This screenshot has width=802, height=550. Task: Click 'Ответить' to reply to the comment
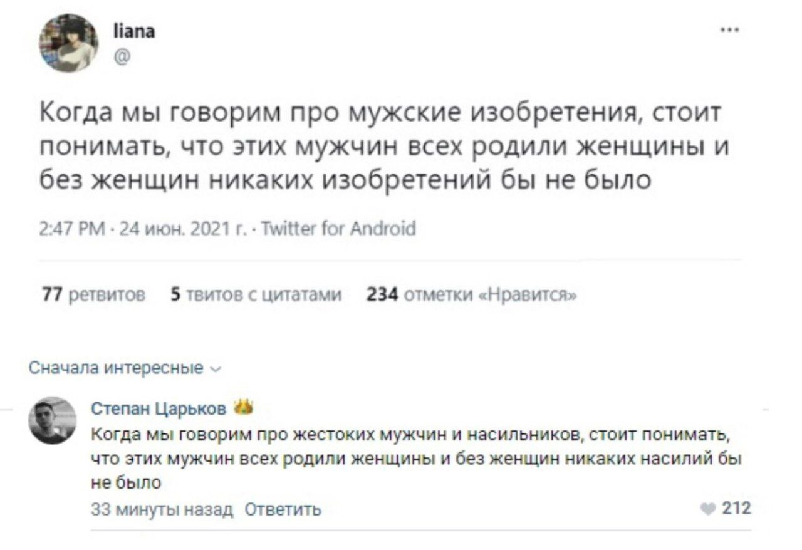(282, 509)
